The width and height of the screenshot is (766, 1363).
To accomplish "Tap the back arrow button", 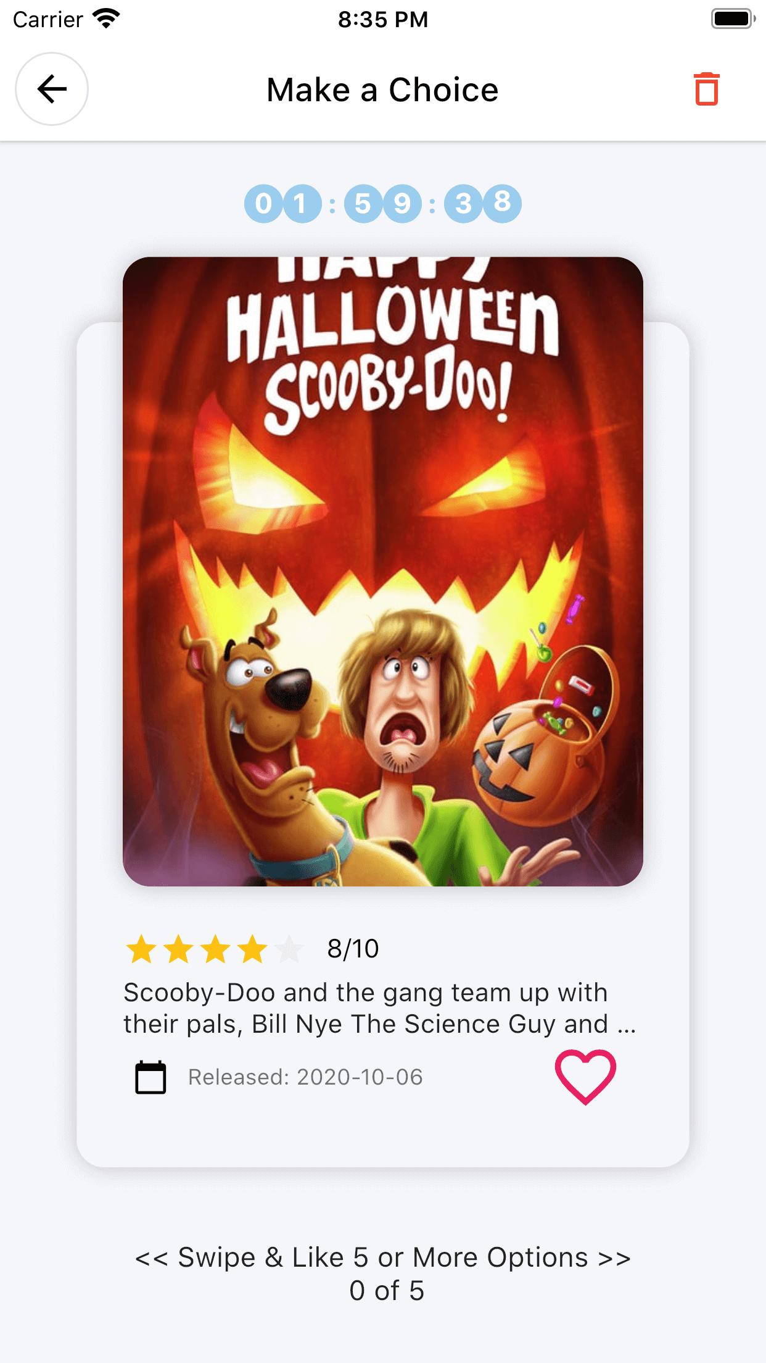I will [x=52, y=89].
